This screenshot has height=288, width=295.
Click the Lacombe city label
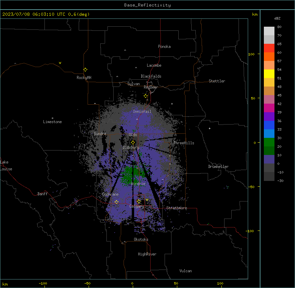click(x=154, y=65)
